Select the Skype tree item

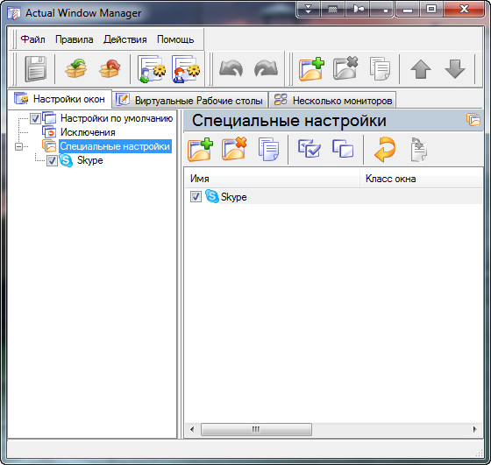coord(89,160)
